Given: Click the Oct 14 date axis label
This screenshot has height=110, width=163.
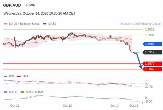Looking at the screenshot, I should (115, 106).
